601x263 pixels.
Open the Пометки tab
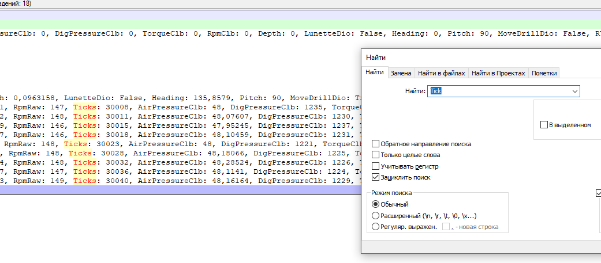click(544, 73)
